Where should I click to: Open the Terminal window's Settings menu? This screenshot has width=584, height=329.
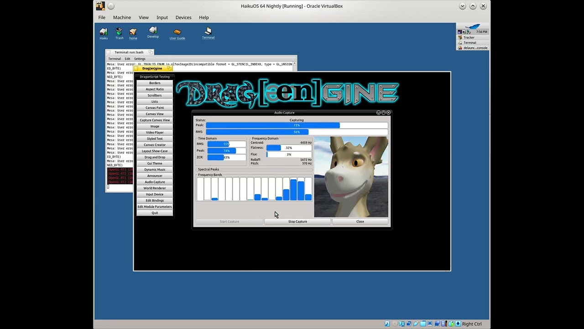(x=140, y=58)
